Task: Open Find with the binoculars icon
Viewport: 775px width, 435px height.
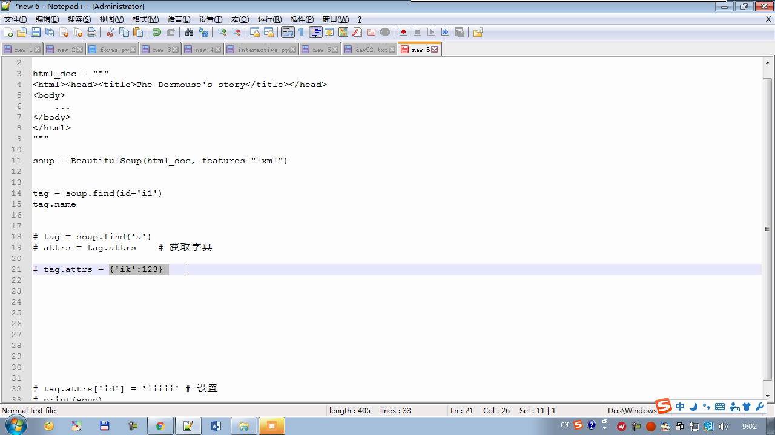Action: coord(189,33)
